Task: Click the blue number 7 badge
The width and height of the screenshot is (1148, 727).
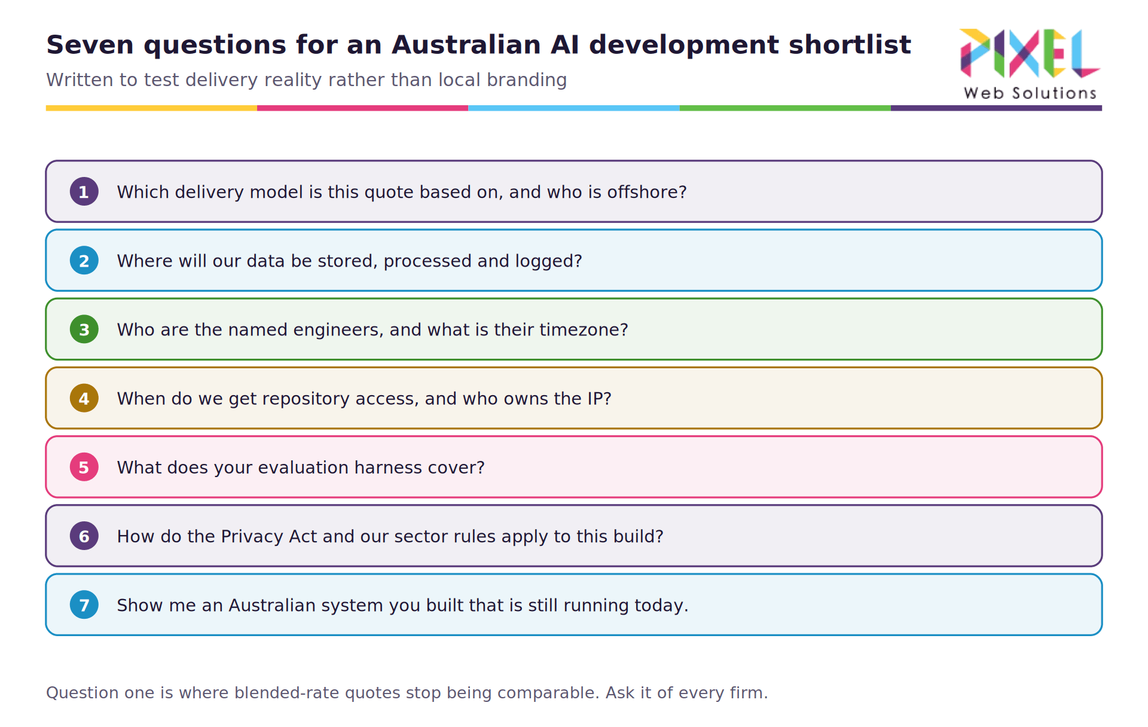Action: (x=84, y=604)
